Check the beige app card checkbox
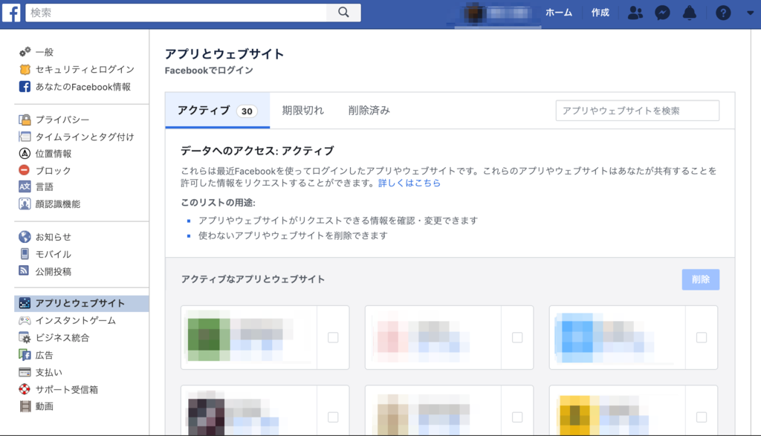Viewport: 761px width, 436px height. click(517, 417)
